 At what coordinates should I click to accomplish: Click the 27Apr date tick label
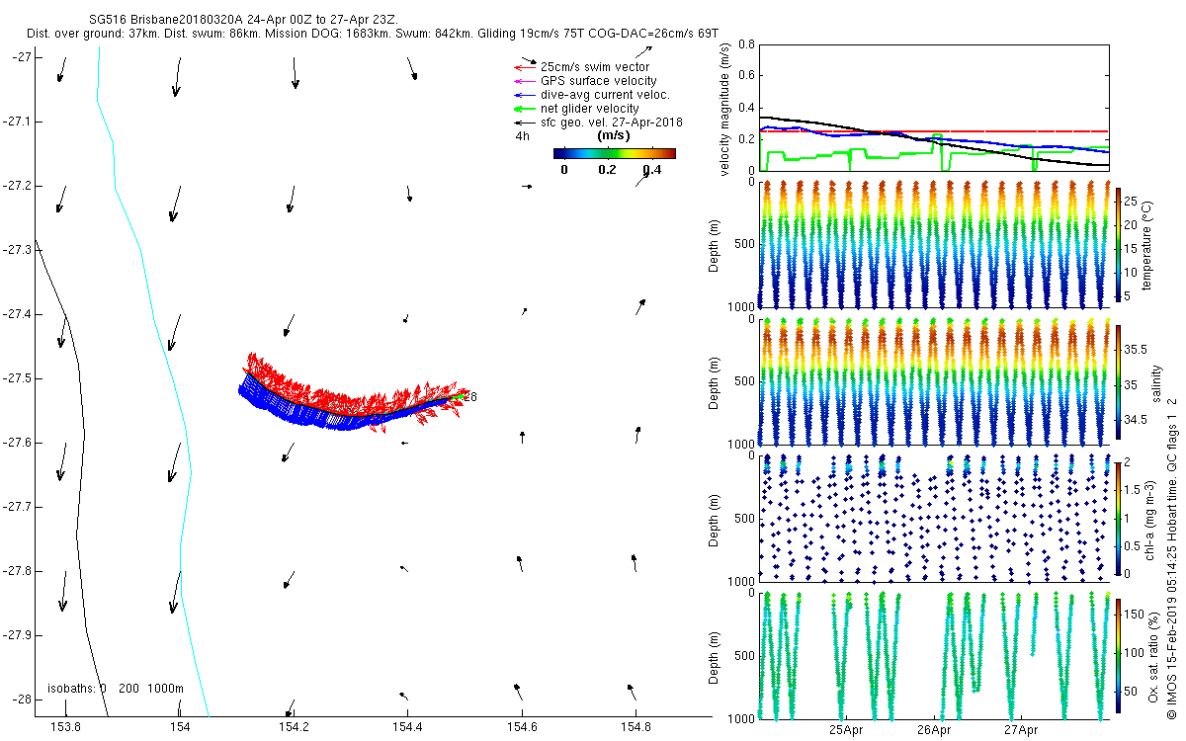[1021, 731]
